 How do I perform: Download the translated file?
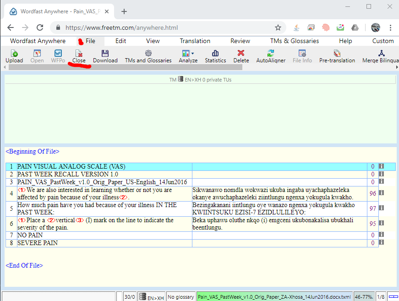point(105,56)
